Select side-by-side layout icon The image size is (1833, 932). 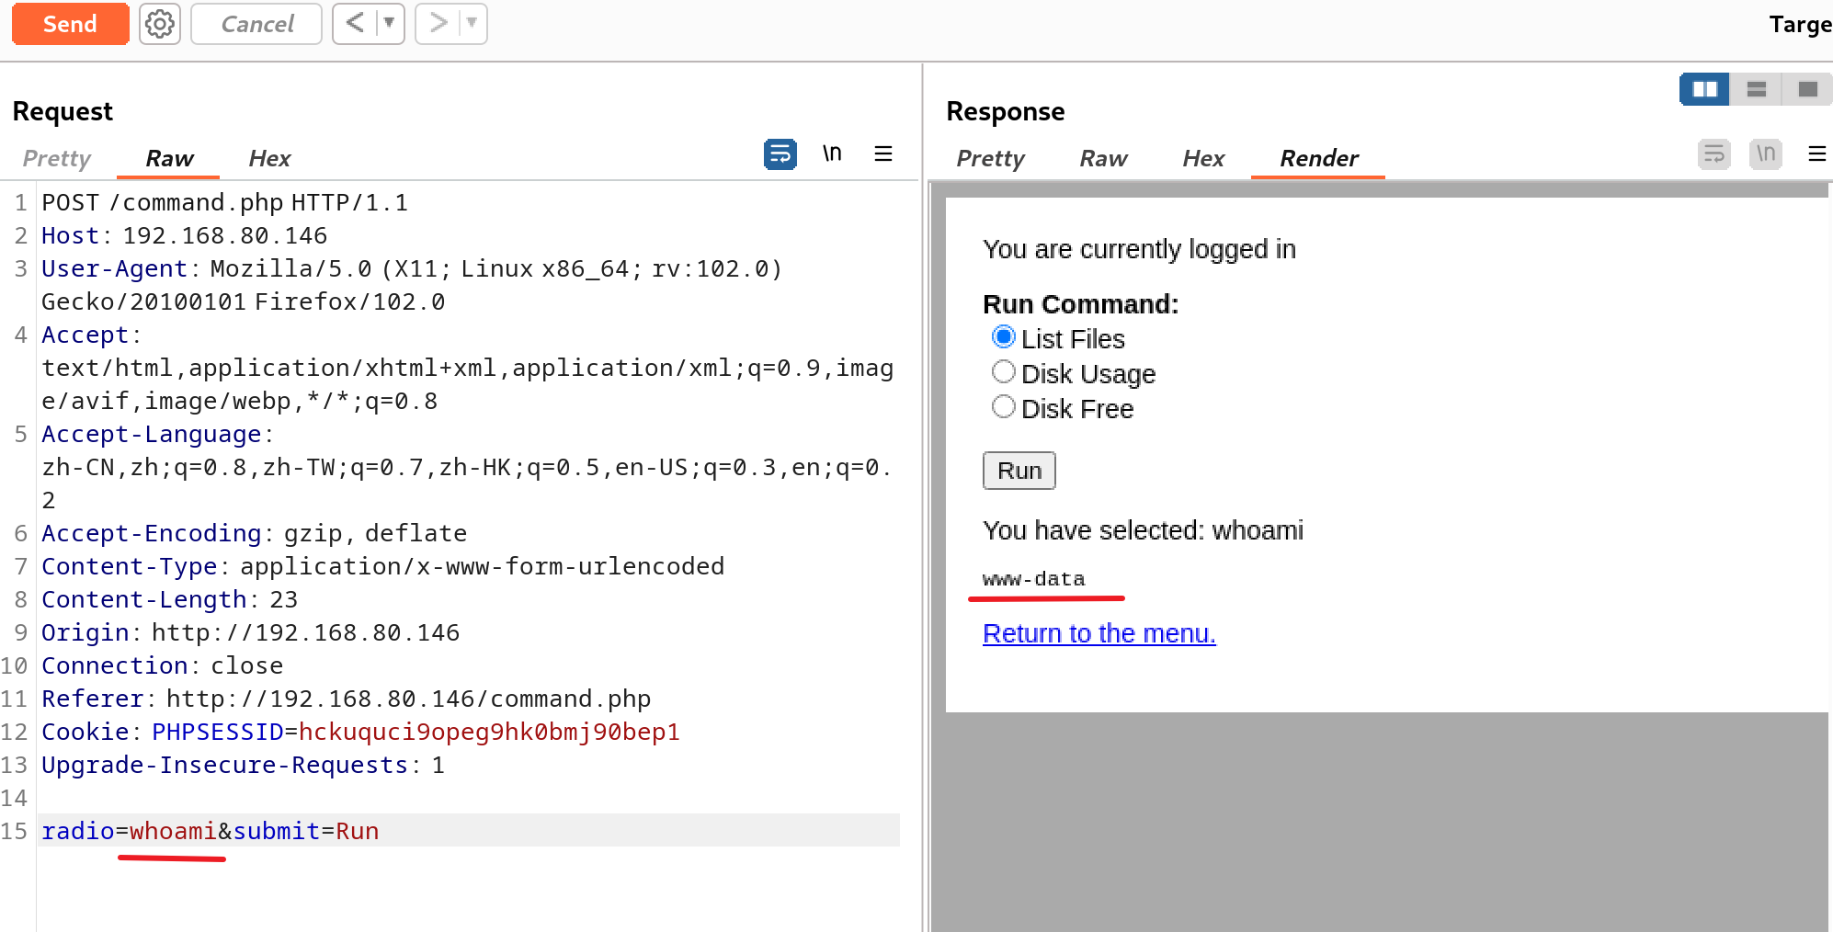click(1705, 89)
